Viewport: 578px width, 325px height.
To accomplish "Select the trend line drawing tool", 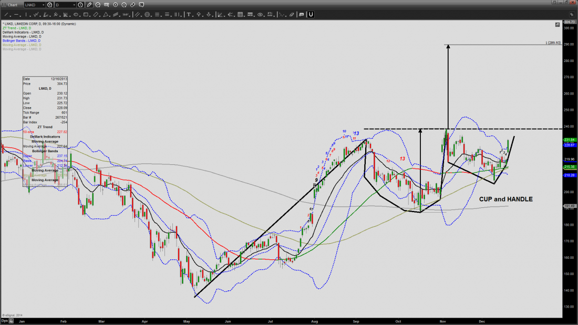I will 5,14.
